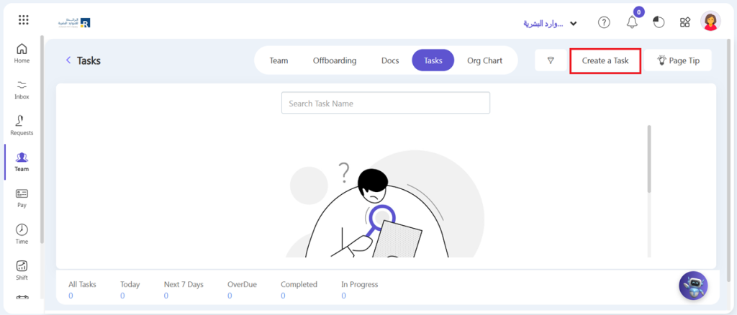
Task: Open the filter funnel button
Action: point(551,61)
